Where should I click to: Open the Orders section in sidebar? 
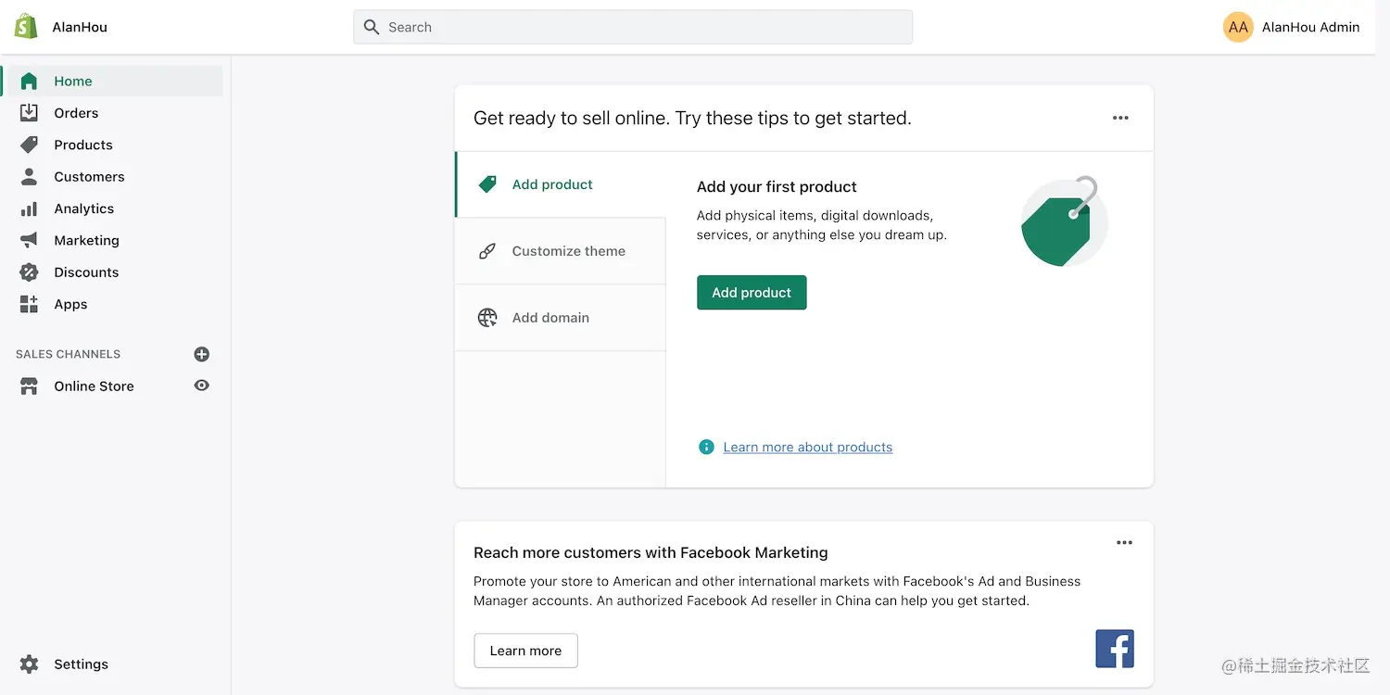[x=76, y=112]
